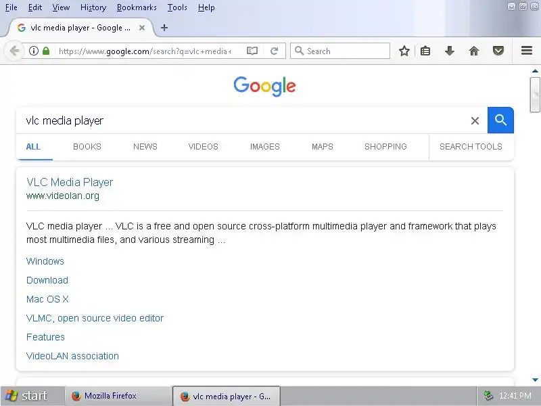The image size is (541, 406).
Task: Switch to the SHOPPING results tab
Action: tap(385, 147)
